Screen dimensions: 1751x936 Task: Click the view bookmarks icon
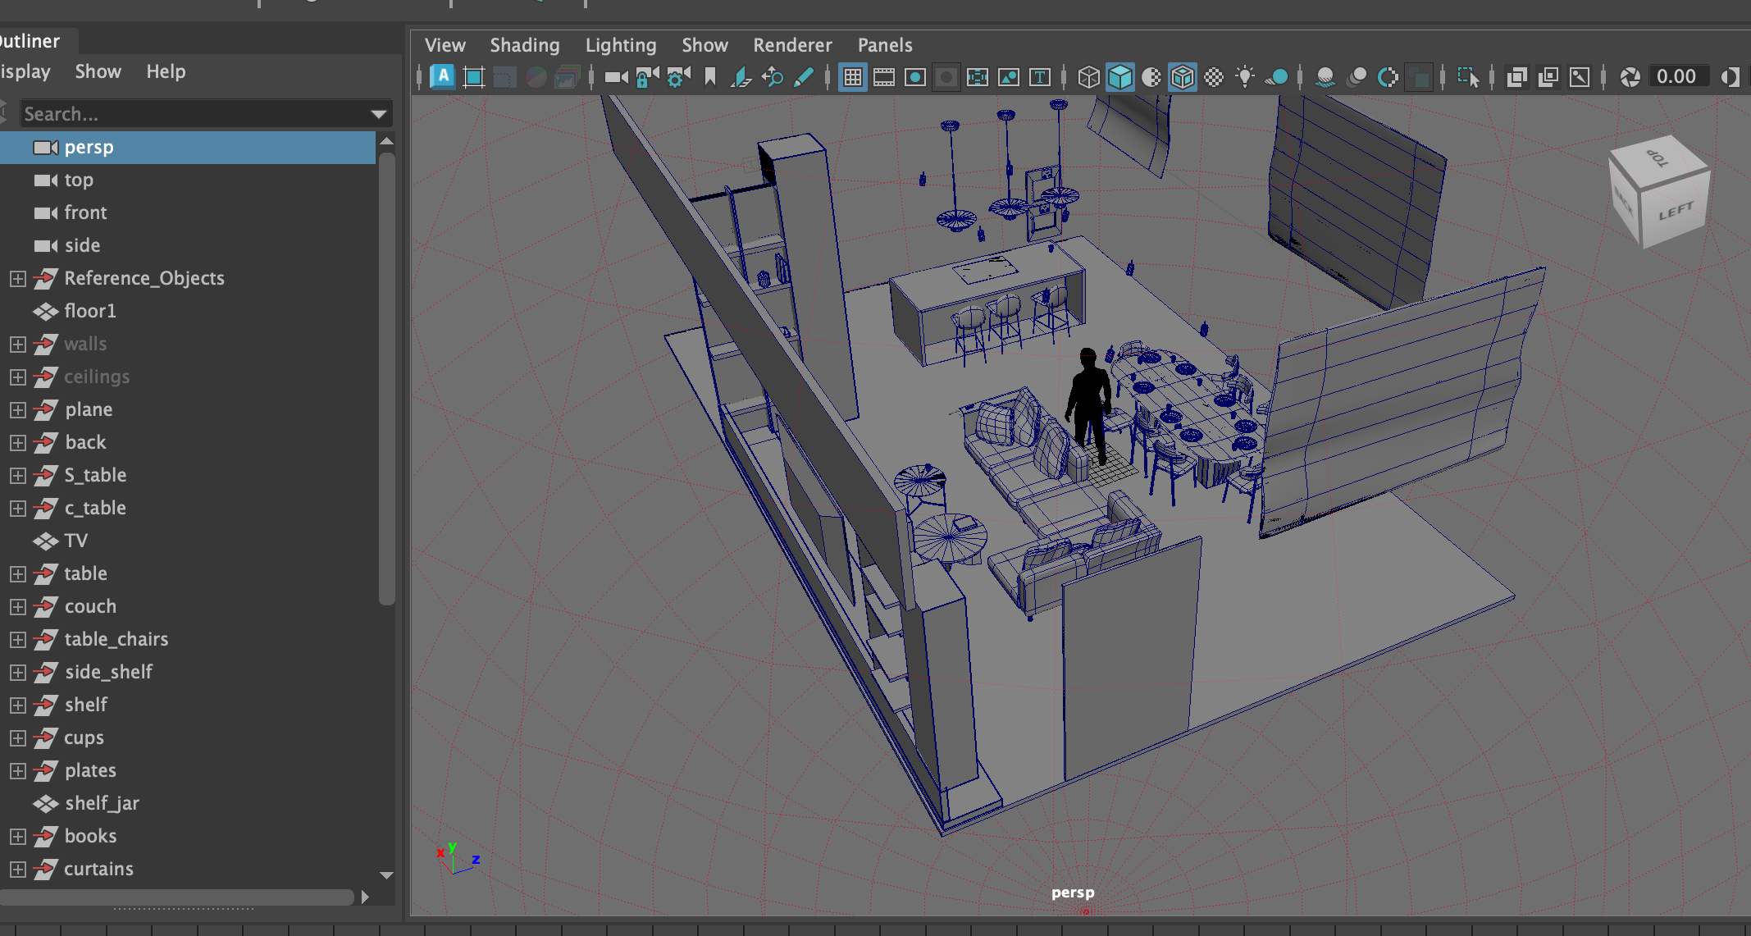click(709, 77)
